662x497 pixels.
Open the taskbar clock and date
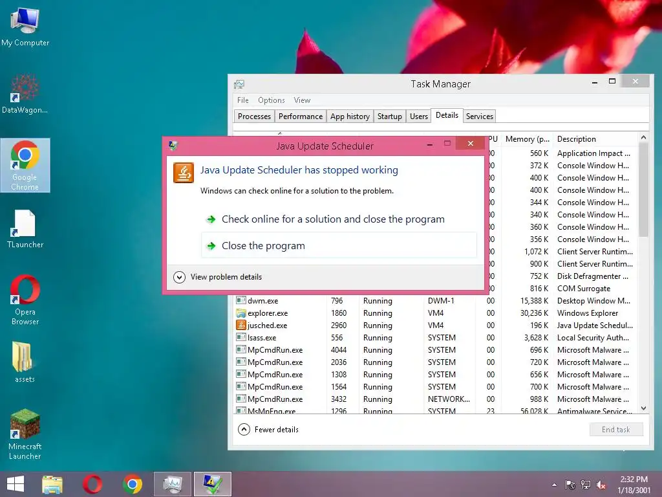tap(634, 485)
